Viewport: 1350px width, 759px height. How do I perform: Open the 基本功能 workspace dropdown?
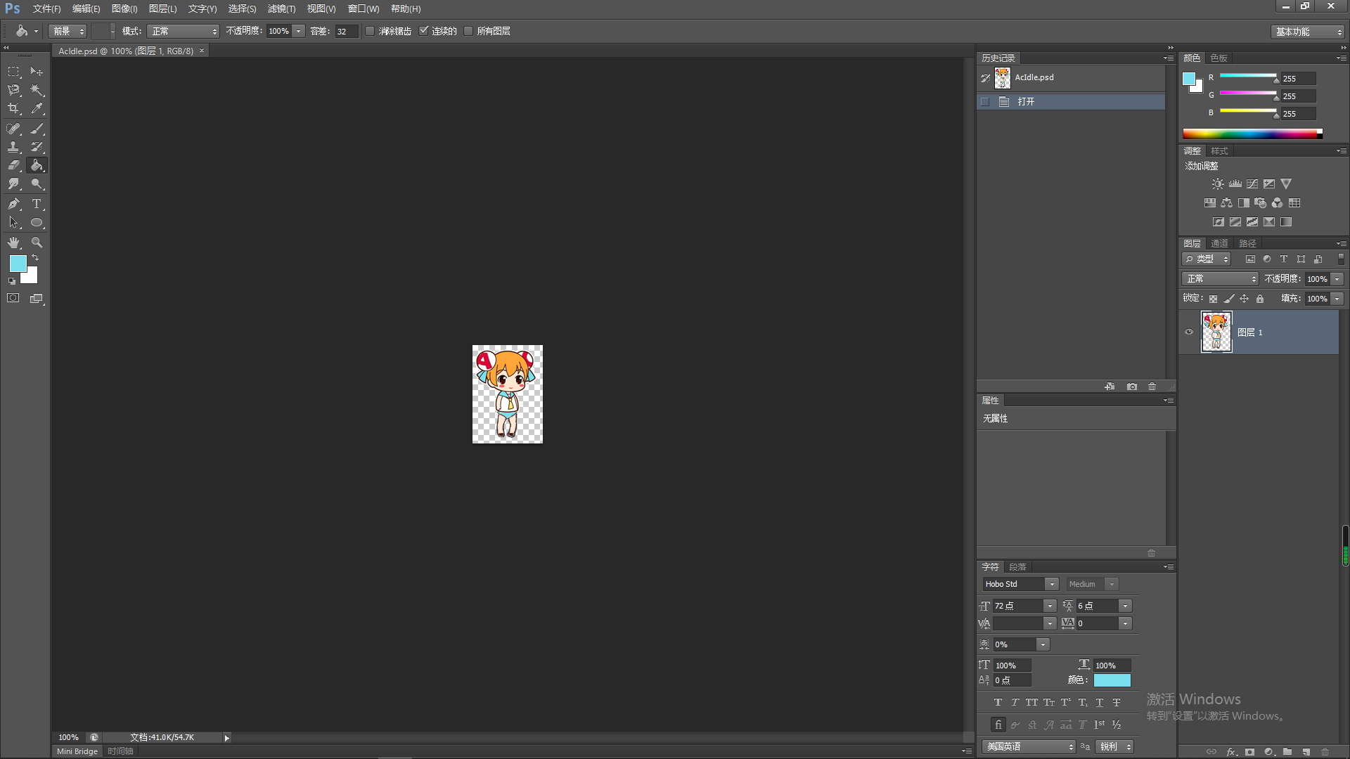click(x=1308, y=32)
